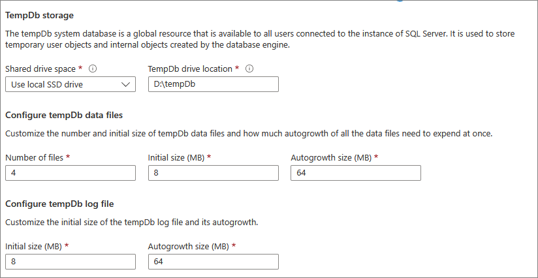Image resolution: width=538 pixels, height=278 pixels.
Task: Click data files Initial size (MB) field
Action: click(x=214, y=173)
